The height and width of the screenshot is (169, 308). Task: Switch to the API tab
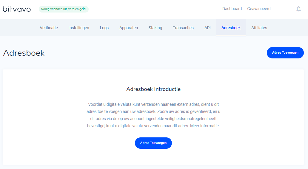[x=207, y=28]
